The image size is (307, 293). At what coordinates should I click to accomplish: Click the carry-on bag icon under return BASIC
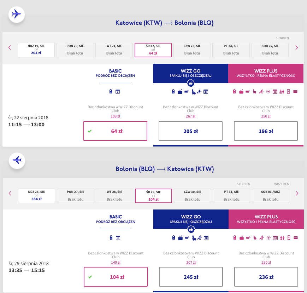[111, 238]
